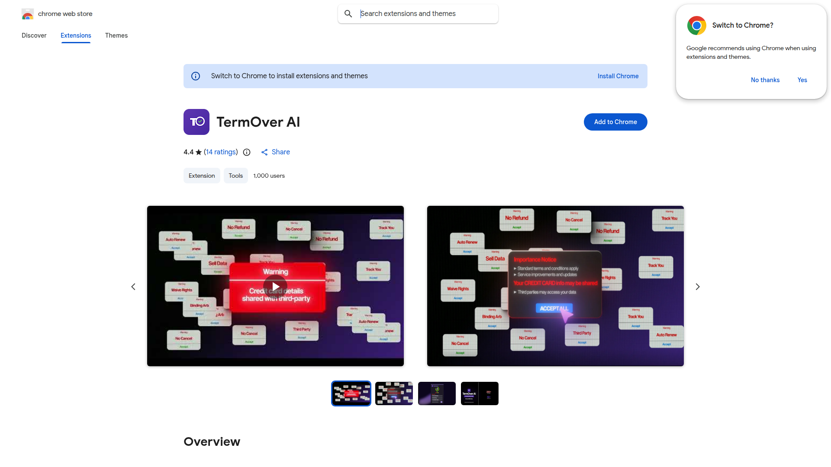Click the info icon in blue banner
The image size is (831, 467).
[196, 76]
